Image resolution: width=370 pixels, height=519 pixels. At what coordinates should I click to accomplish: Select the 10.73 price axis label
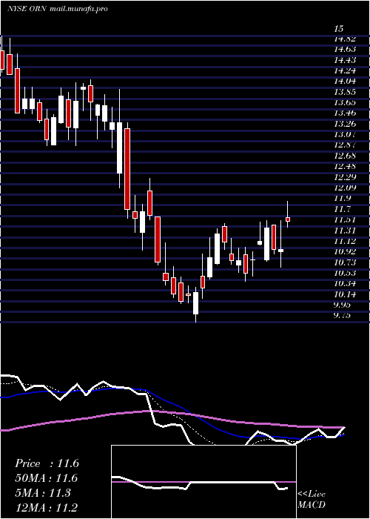(x=345, y=262)
